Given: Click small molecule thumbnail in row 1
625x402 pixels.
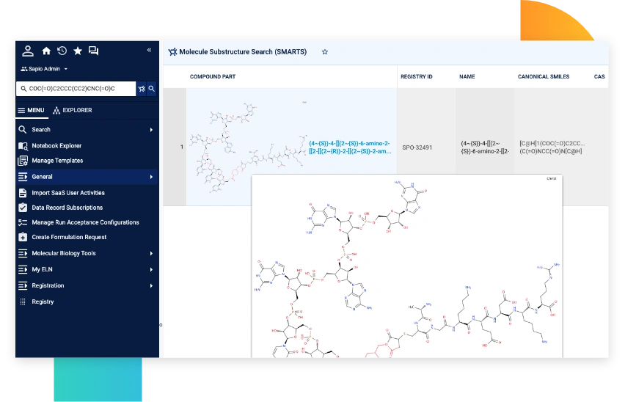Looking at the screenshot, I should point(248,147).
